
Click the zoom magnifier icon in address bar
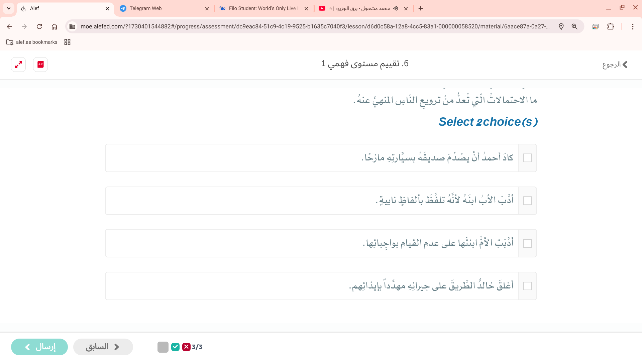(574, 26)
